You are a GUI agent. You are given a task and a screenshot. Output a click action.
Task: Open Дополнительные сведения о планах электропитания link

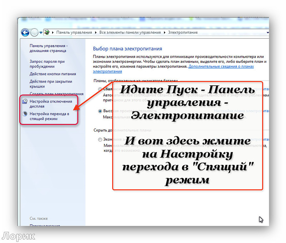[x=221, y=67]
